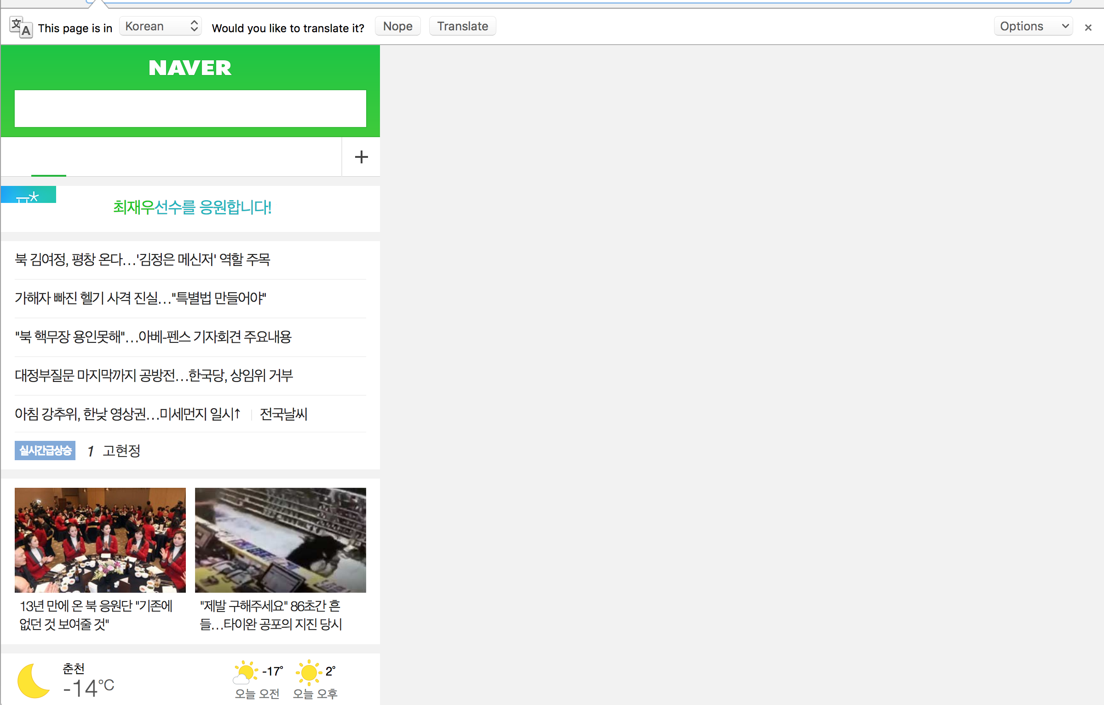
Task: Click the sunny afternoon forecast icon
Action: (308, 673)
